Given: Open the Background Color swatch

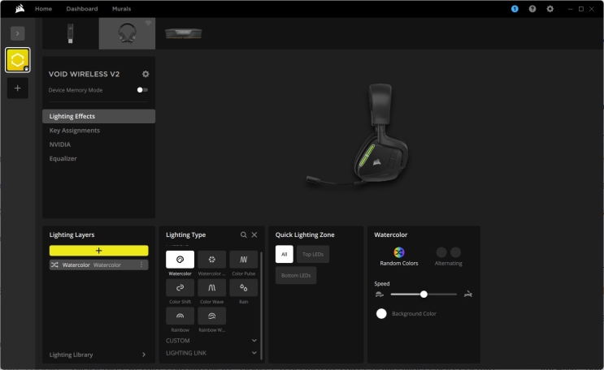Looking at the screenshot, I should 381,313.
